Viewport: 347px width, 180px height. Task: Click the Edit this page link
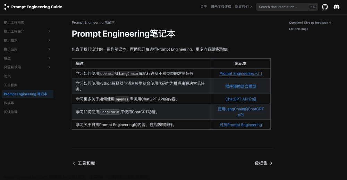pos(298,29)
